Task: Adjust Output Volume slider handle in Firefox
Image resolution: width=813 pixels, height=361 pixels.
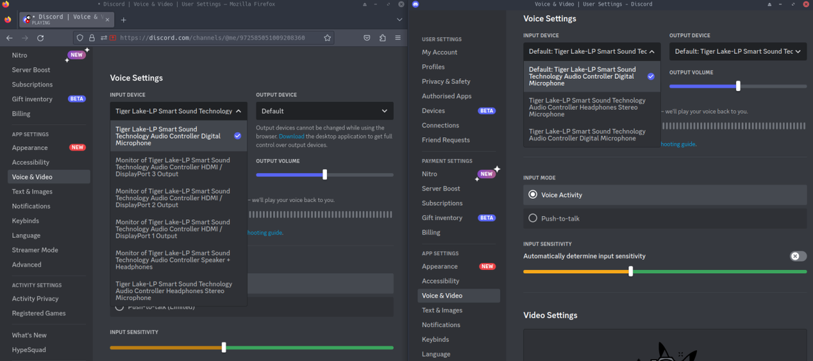Action: (x=325, y=175)
